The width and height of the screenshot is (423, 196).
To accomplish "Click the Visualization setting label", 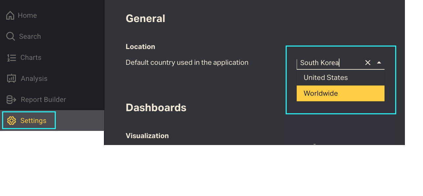I will pyautogui.click(x=147, y=136).
